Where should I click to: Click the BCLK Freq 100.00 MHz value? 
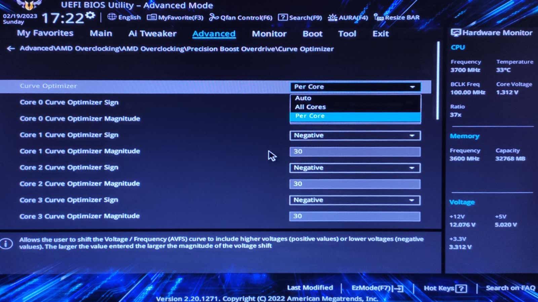[468, 92]
